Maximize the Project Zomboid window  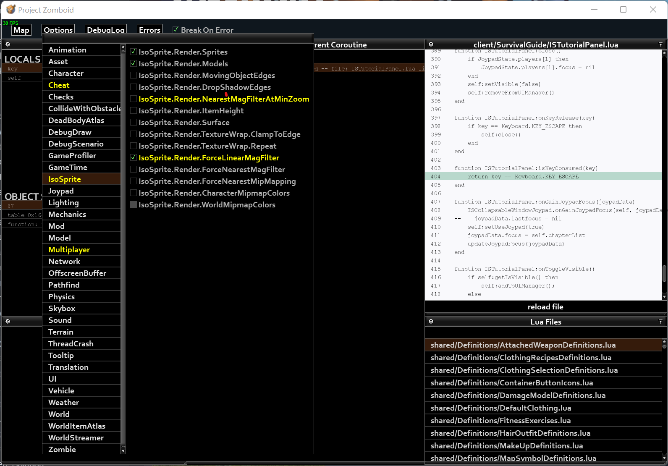623,9
